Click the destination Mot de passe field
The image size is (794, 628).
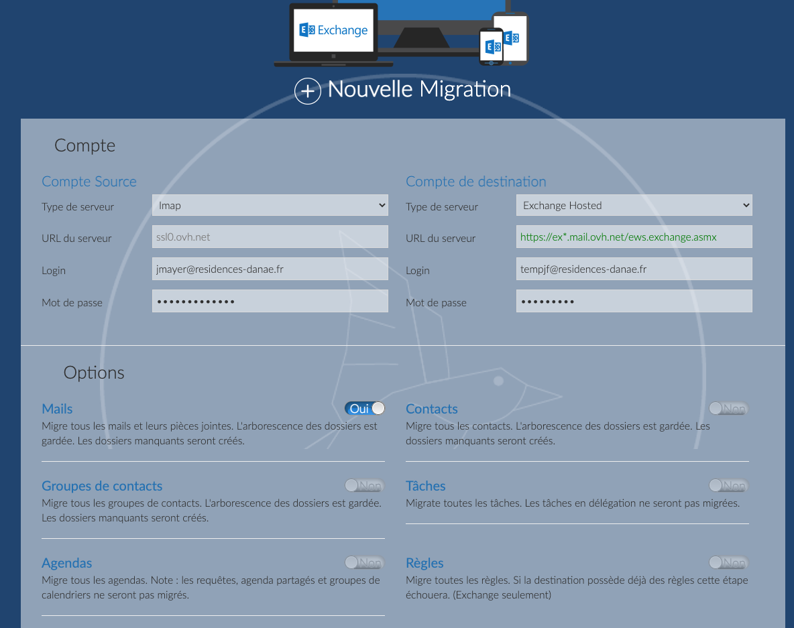coord(634,302)
